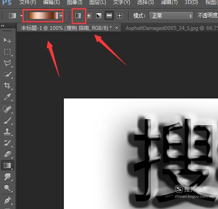This screenshot has height=209, width=218.
Task: Expand the toolbox double-arrow toggle
Action: pyautogui.click(x=3, y=26)
